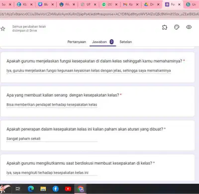Switch to the Un browser tab
Image resolution: width=199 pixels, height=194 pixels.
click(x=192, y=4)
